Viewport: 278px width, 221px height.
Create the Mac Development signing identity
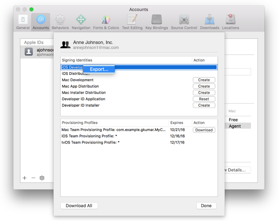tap(204, 80)
